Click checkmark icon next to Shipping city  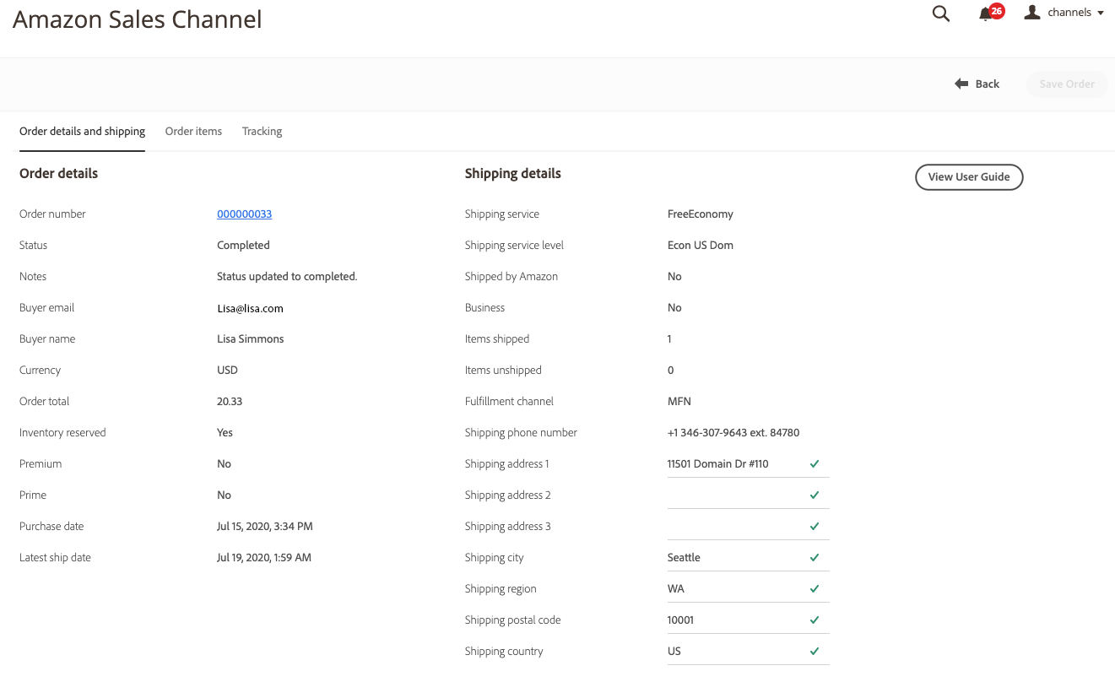tap(815, 557)
